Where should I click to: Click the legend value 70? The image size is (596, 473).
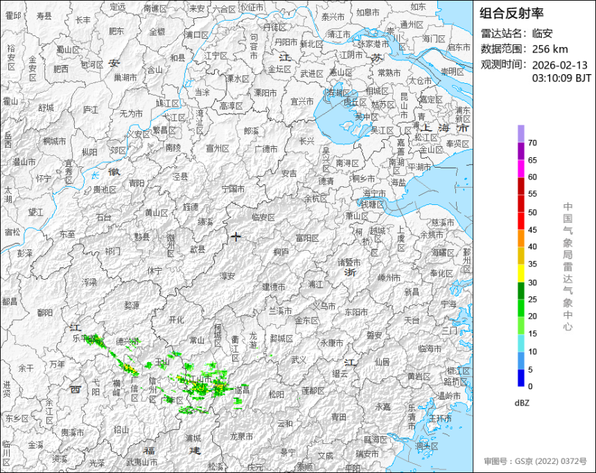tap(532, 143)
